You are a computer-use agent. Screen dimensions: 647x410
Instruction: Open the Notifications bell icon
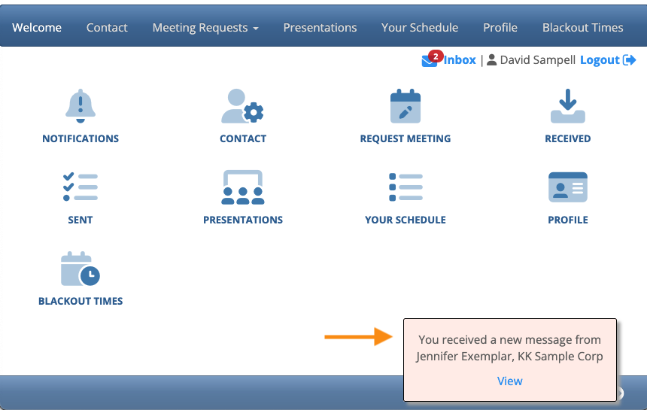[80, 106]
